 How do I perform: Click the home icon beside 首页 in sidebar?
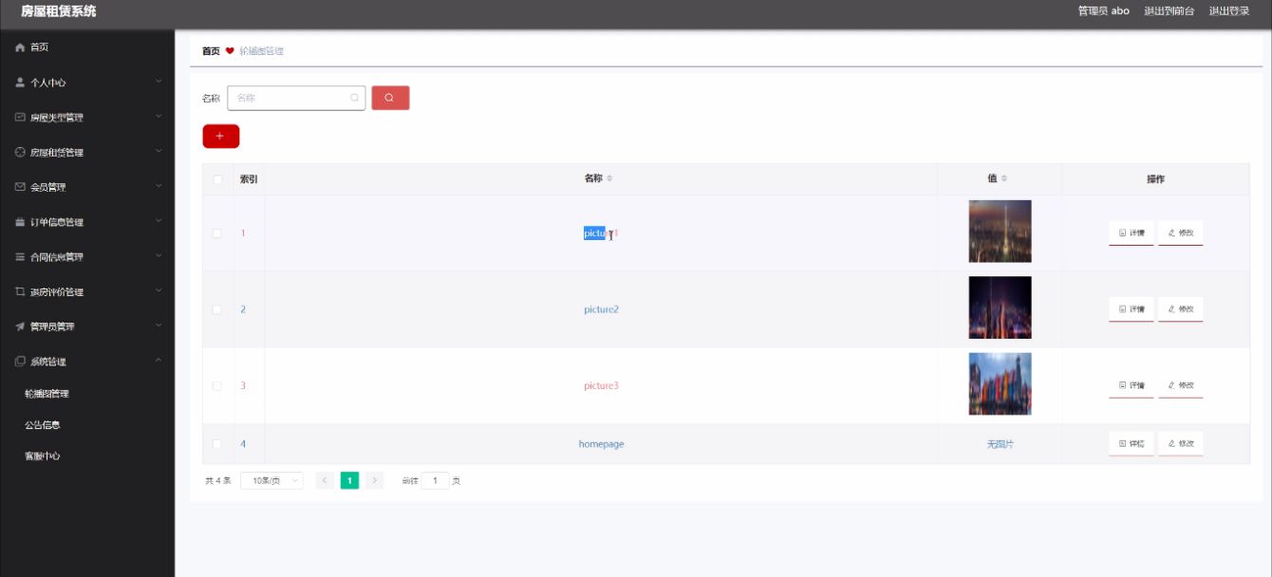(20, 47)
